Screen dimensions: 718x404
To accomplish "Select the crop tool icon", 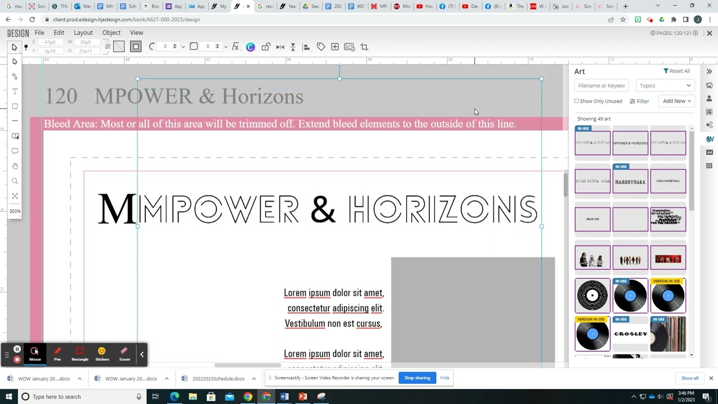I will tap(364, 47).
